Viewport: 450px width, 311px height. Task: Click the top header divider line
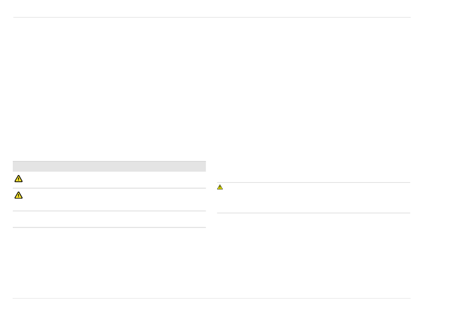point(212,17)
